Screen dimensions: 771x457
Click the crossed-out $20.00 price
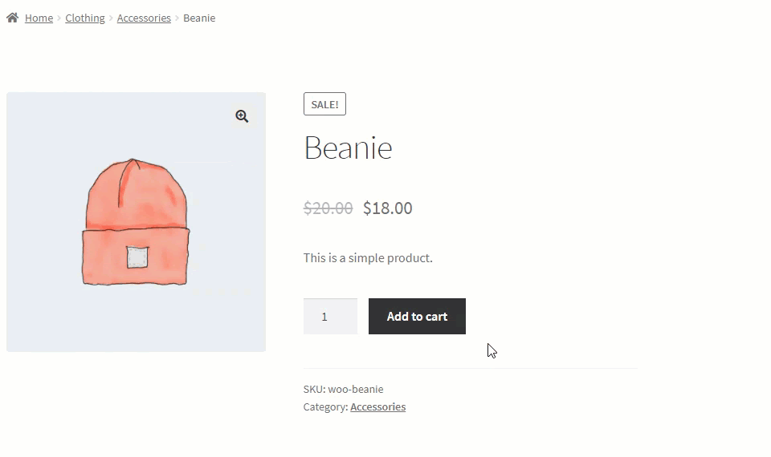(328, 208)
